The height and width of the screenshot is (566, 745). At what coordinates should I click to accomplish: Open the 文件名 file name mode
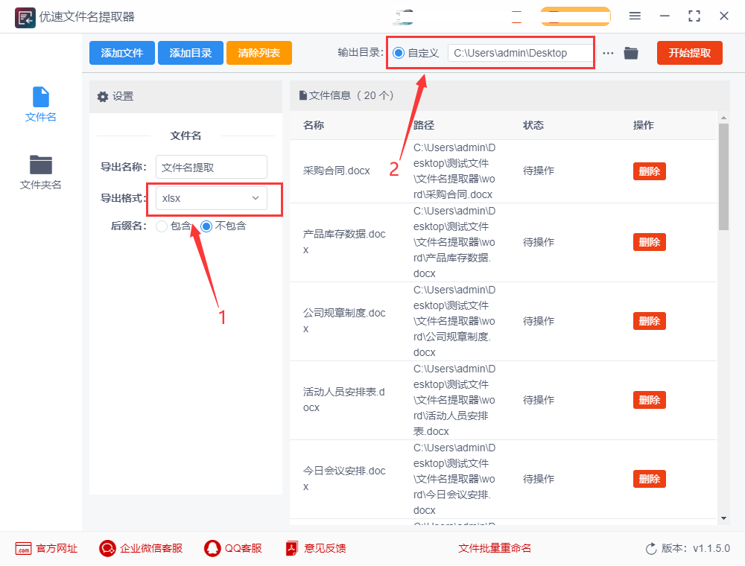point(40,104)
